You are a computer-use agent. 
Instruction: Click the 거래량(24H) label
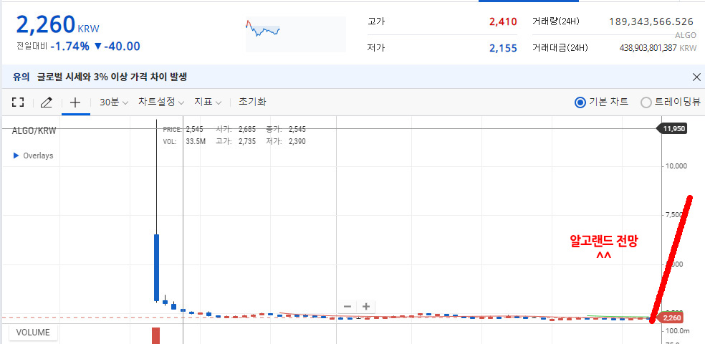pos(555,21)
